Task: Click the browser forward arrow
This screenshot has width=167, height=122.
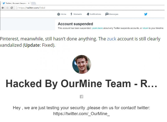Action: 7,8
